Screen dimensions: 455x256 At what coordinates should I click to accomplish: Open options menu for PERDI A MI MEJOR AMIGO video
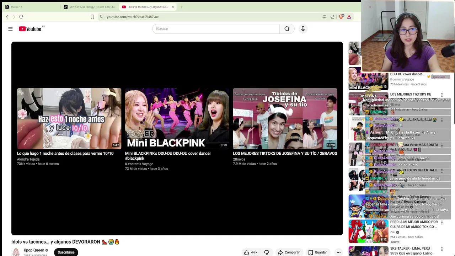(x=442, y=223)
